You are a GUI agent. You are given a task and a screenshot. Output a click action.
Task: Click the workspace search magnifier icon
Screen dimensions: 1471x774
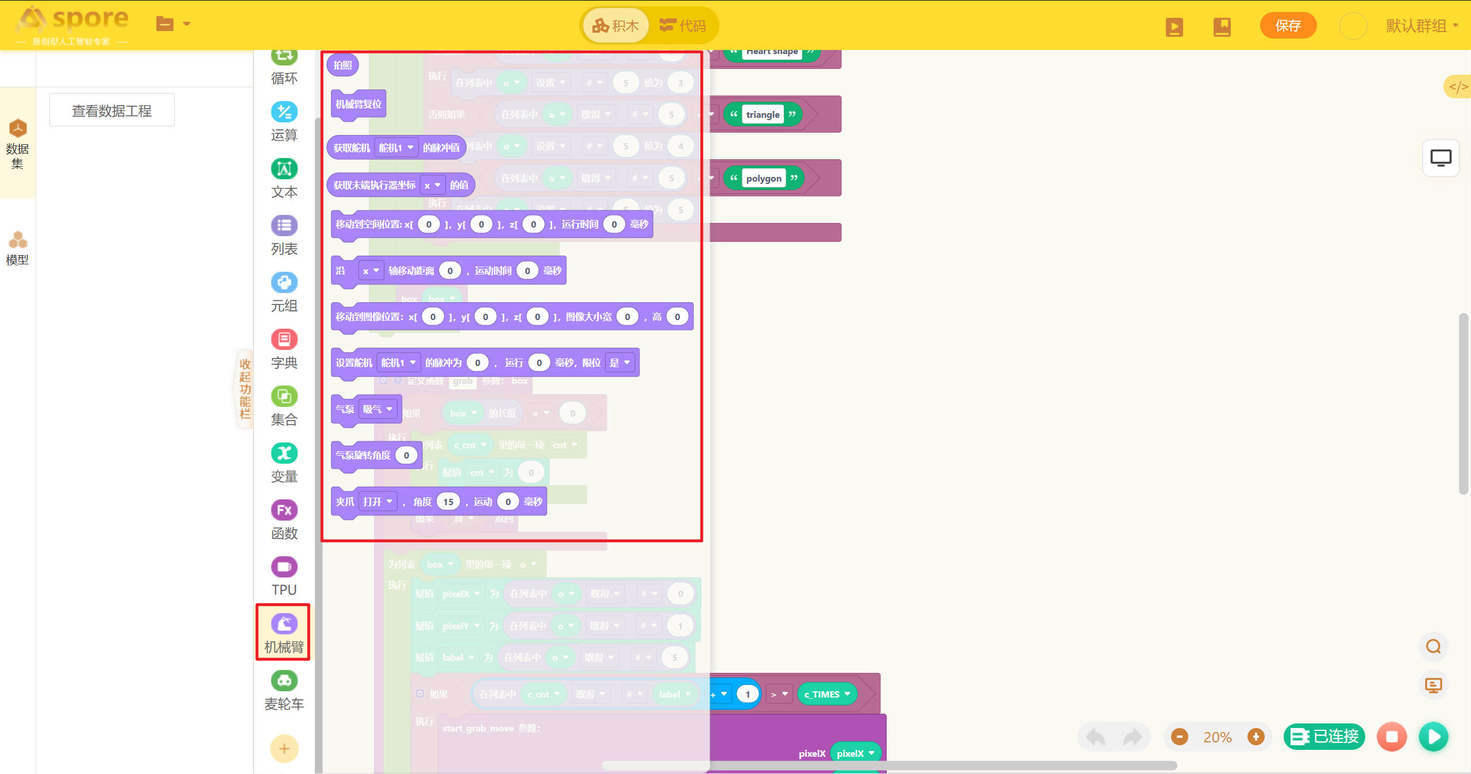point(1434,646)
